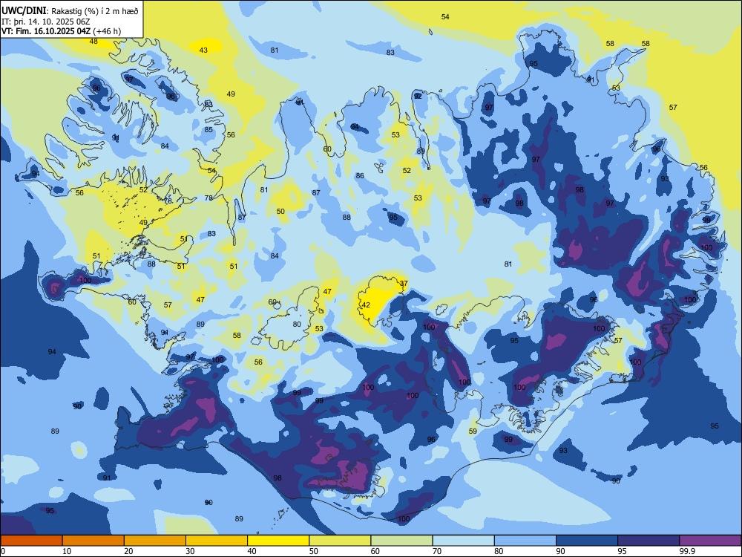The height and width of the screenshot is (557, 742).
Task: Click the '70' legend tick label
Action: [437, 551]
